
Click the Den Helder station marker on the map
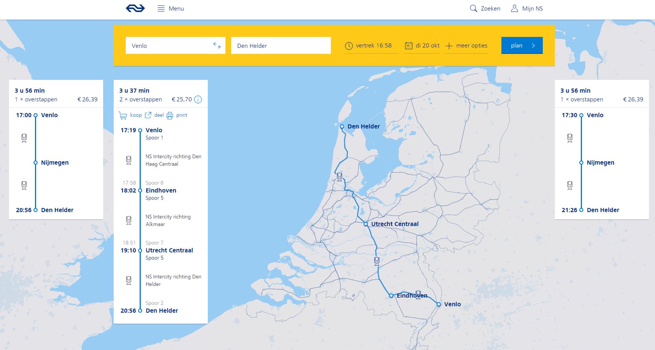click(343, 127)
